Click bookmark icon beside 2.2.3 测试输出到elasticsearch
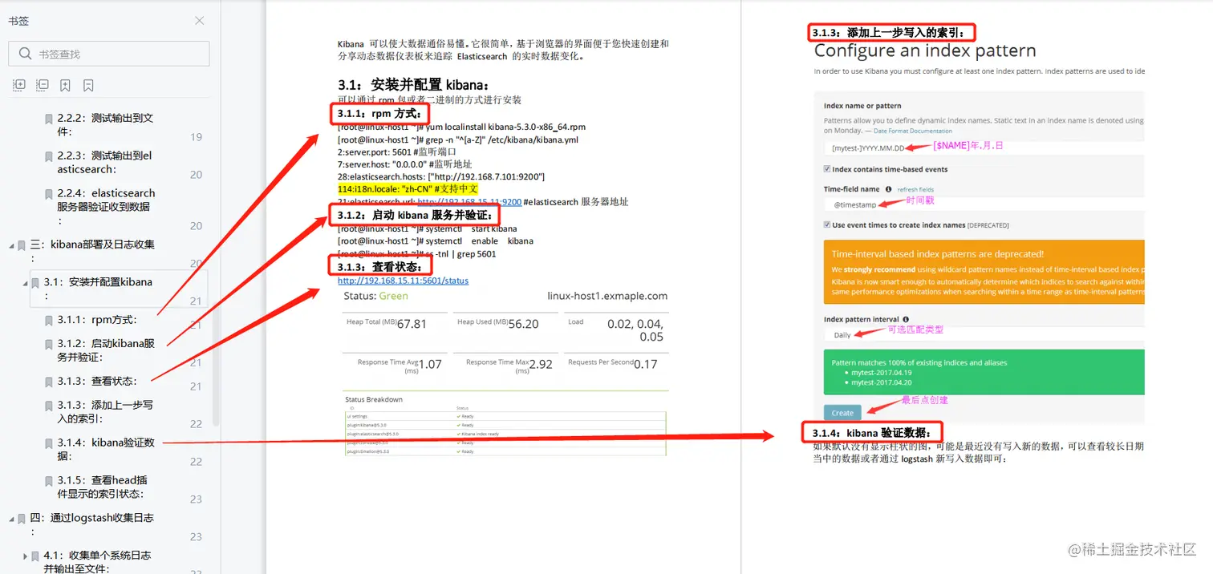 point(49,156)
